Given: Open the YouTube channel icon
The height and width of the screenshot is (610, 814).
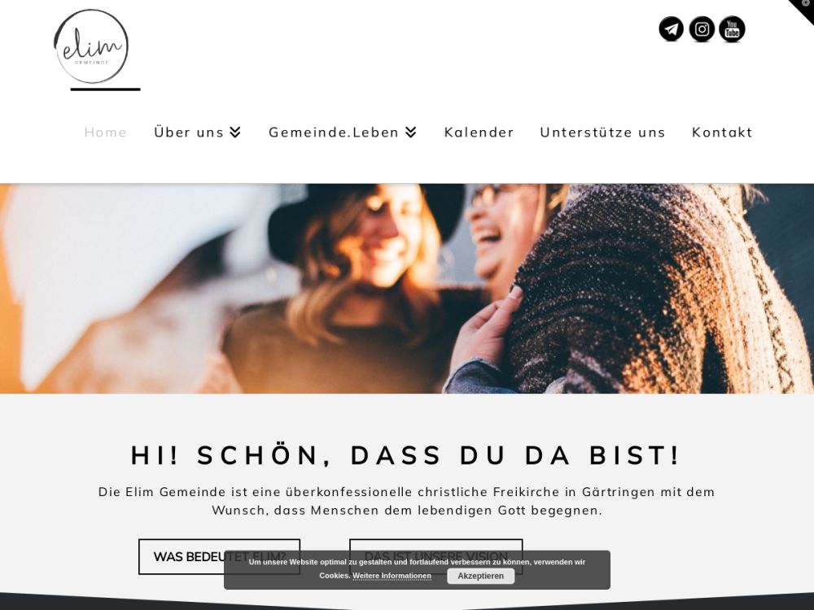Looking at the screenshot, I should tap(732, 28).
